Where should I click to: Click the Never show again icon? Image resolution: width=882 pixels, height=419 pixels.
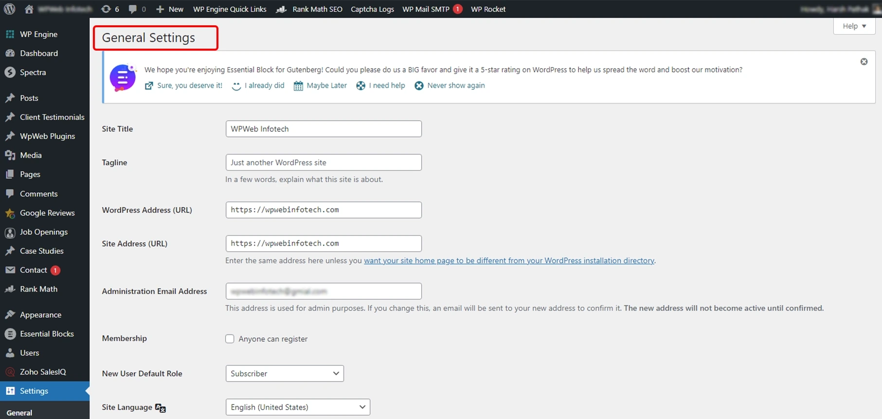(419, 86)
